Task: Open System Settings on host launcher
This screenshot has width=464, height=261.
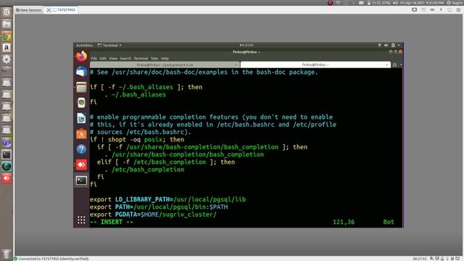Action: (x=7, y=59)
